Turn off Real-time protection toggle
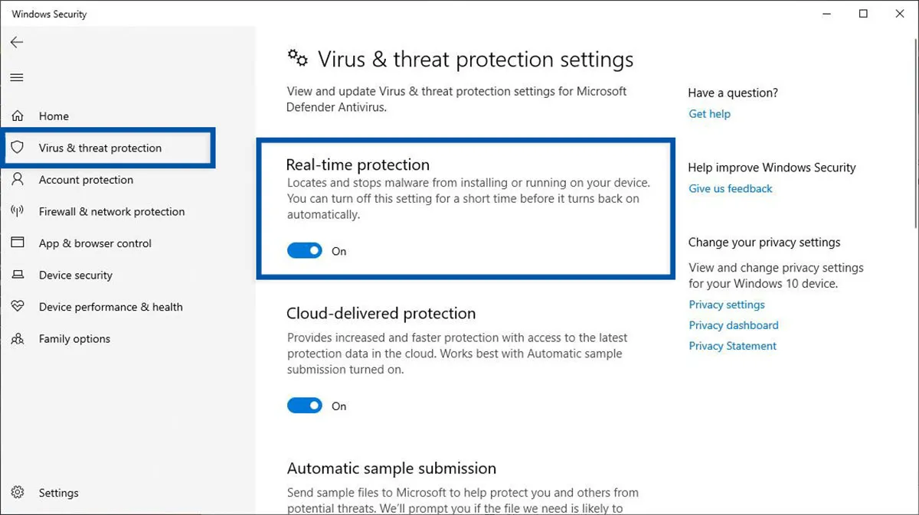Screen dimensions: 919x515 [x=305, y=251]
